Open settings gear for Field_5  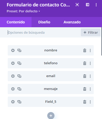13,102
